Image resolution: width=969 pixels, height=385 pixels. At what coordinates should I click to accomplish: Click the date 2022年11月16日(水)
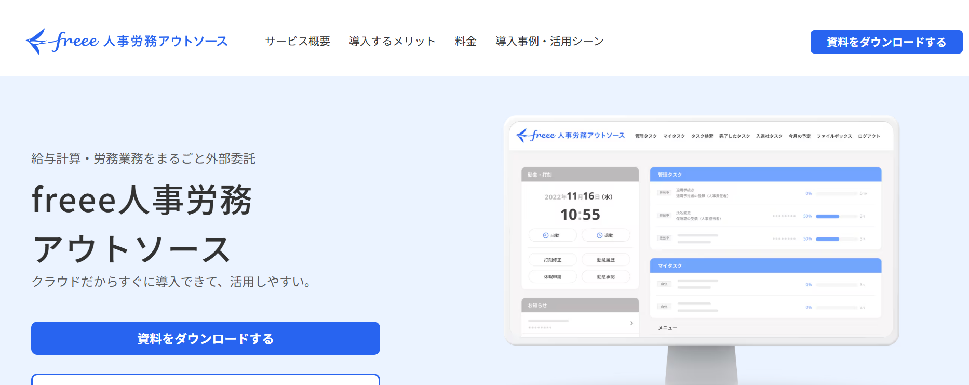coord(578,196)
